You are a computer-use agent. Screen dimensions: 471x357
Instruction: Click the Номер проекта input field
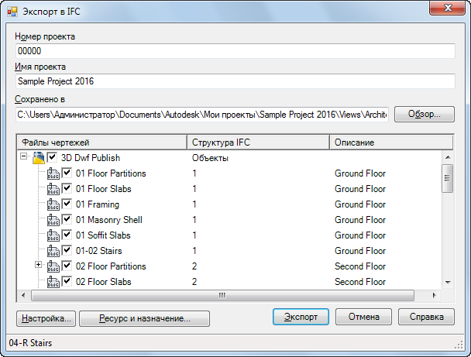(x=235, y=51)
